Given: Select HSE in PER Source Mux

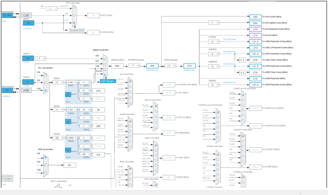Looking at the screenshot, I should (45, 172).
